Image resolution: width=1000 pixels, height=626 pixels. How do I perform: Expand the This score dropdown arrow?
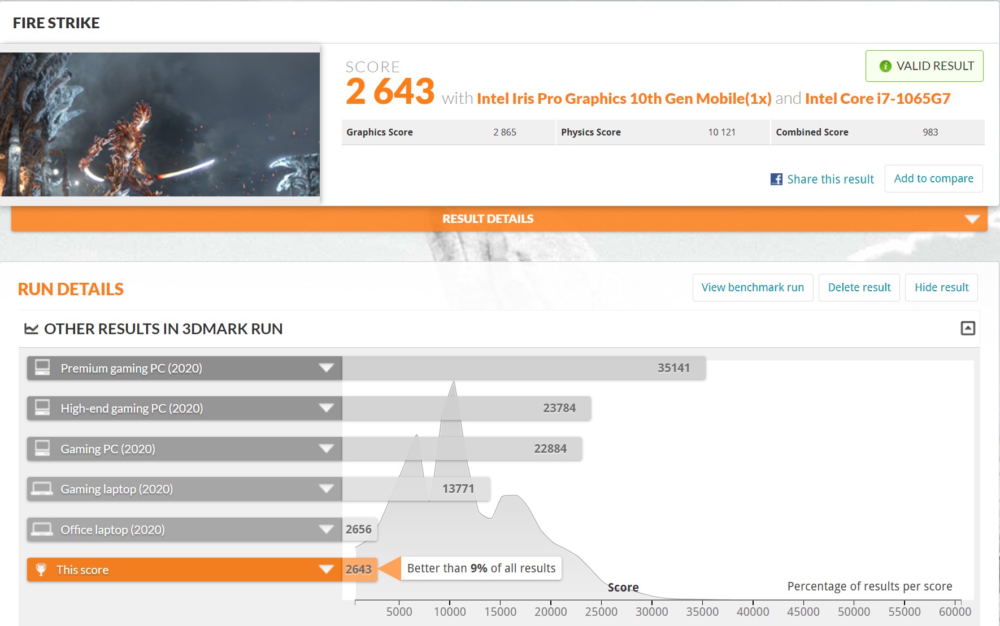click(326, 570)
